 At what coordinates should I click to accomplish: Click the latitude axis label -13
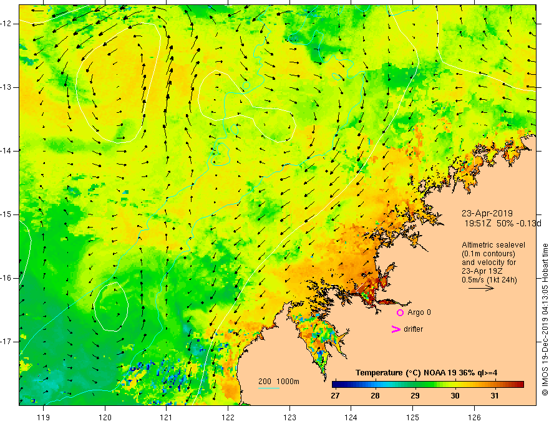(x=6, y=87)
